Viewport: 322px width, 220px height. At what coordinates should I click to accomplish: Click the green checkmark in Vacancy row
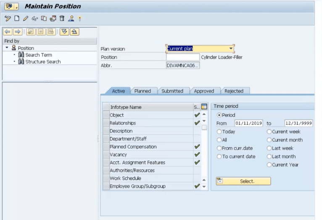[197, 154]
